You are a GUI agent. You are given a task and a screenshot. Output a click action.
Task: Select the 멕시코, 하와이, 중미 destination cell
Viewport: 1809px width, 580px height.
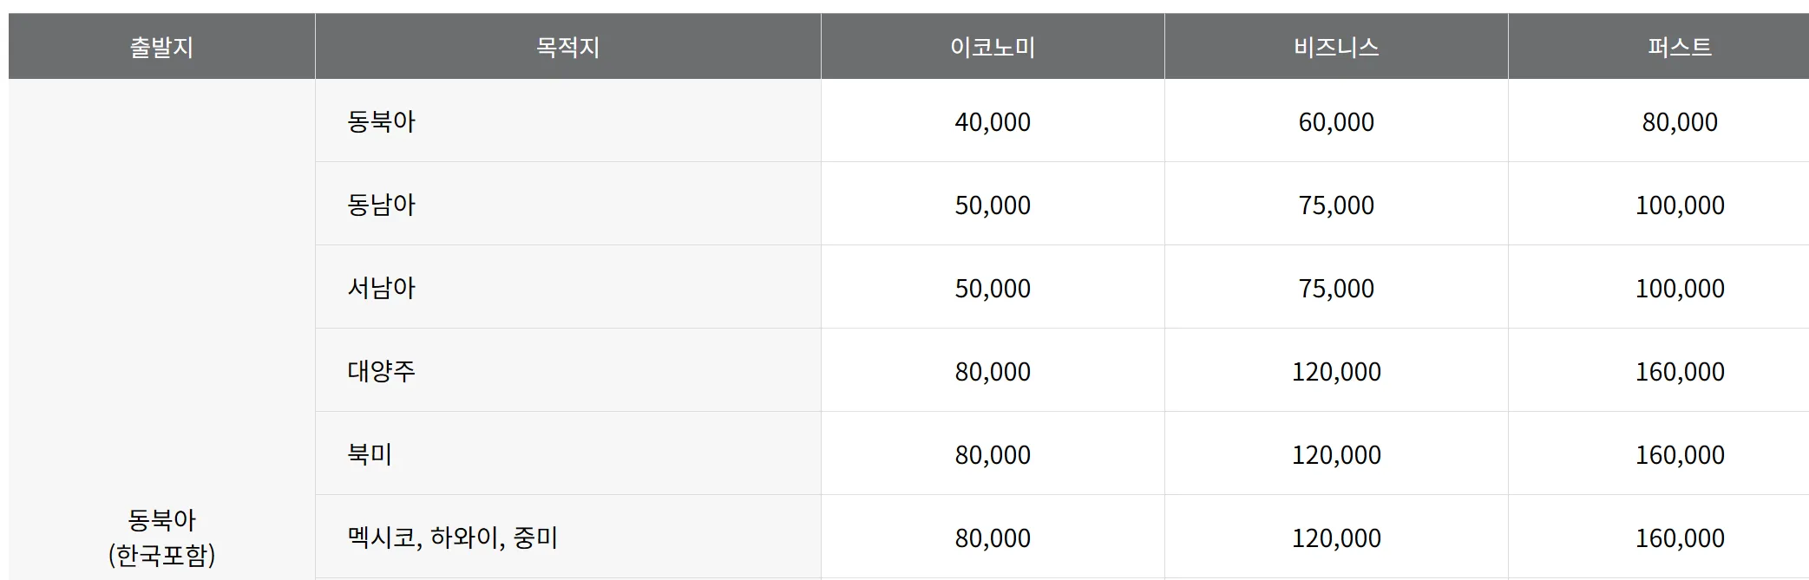[452, 538]
